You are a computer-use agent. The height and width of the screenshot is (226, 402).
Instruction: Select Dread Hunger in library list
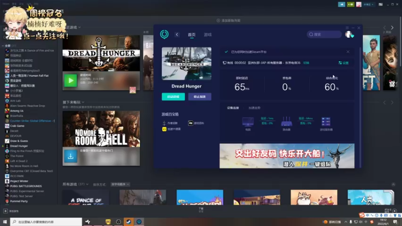coord(19,146)
